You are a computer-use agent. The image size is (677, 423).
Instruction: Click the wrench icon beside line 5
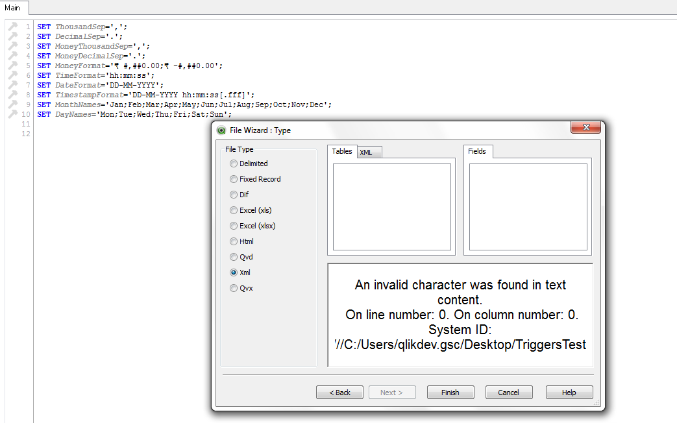[12, 66]
